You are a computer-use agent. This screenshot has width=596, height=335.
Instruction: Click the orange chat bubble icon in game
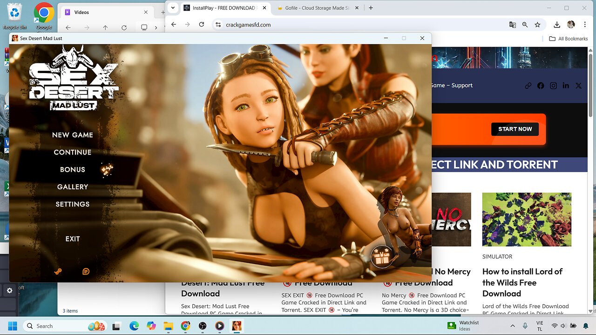[x=86, y=272]
